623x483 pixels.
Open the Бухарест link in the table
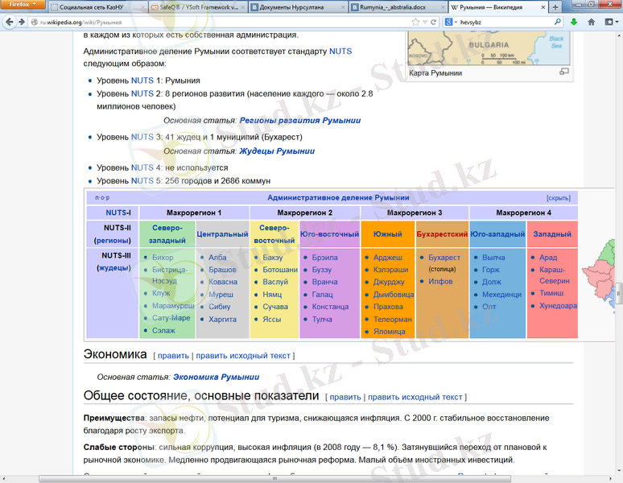444,258
